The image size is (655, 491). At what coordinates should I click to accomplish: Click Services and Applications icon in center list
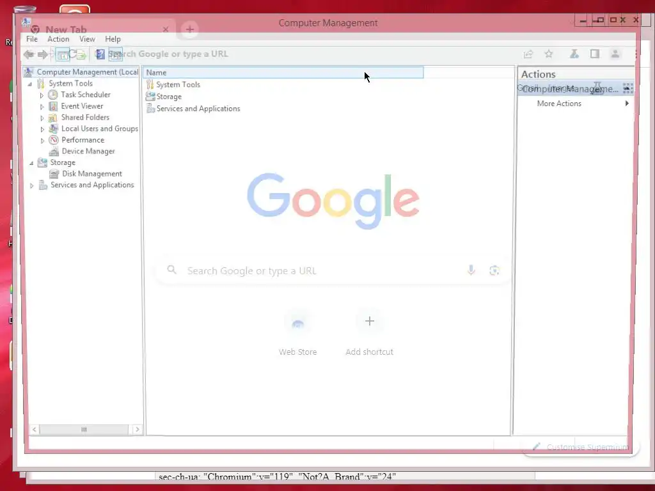click(x=150, y=109)
